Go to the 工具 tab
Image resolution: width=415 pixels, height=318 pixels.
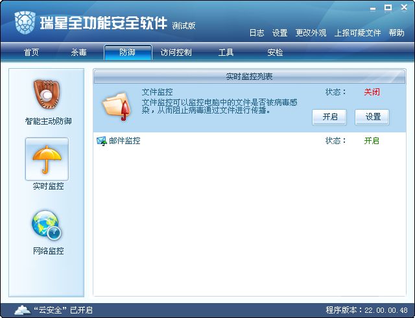[x=226, y=52]
